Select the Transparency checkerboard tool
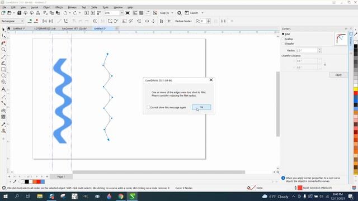Screen dimensions: 358x201 pos(4,117)
